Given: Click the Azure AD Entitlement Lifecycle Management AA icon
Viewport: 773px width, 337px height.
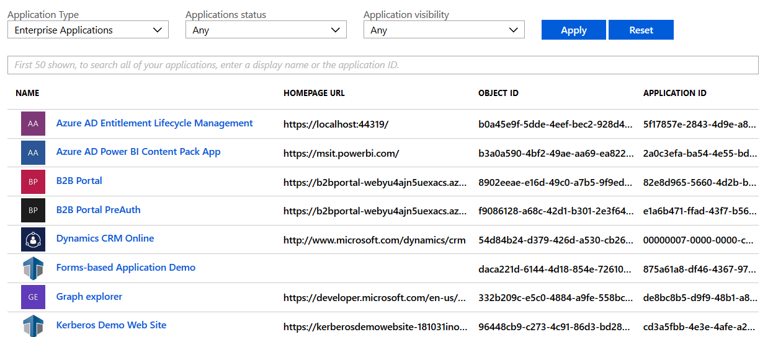Looking at the screenshot, I should point(33,124).
